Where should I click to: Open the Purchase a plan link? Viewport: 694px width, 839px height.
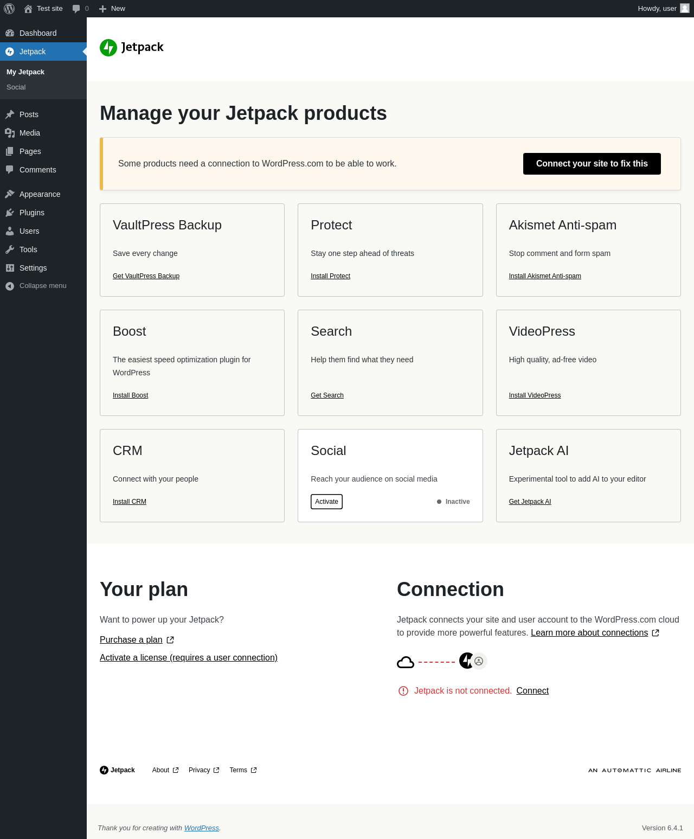point(131,640)
